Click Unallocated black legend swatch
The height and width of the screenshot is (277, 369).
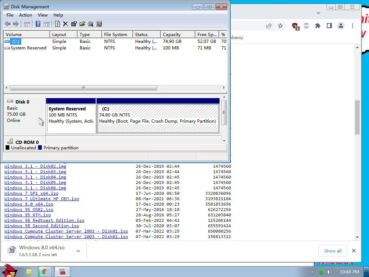pyautogui.click(x=8, y=148)
